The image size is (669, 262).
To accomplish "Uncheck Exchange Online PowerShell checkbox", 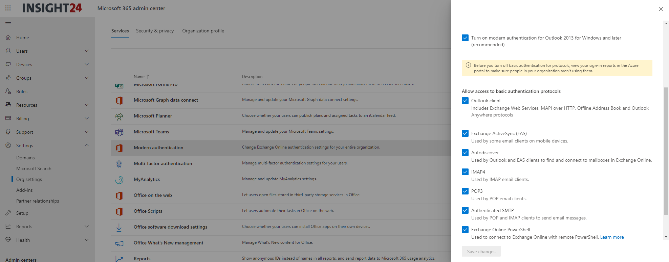I will [x=465, y=230].
